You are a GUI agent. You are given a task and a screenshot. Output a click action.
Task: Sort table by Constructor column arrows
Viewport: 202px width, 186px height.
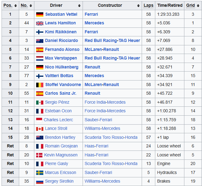138,6
